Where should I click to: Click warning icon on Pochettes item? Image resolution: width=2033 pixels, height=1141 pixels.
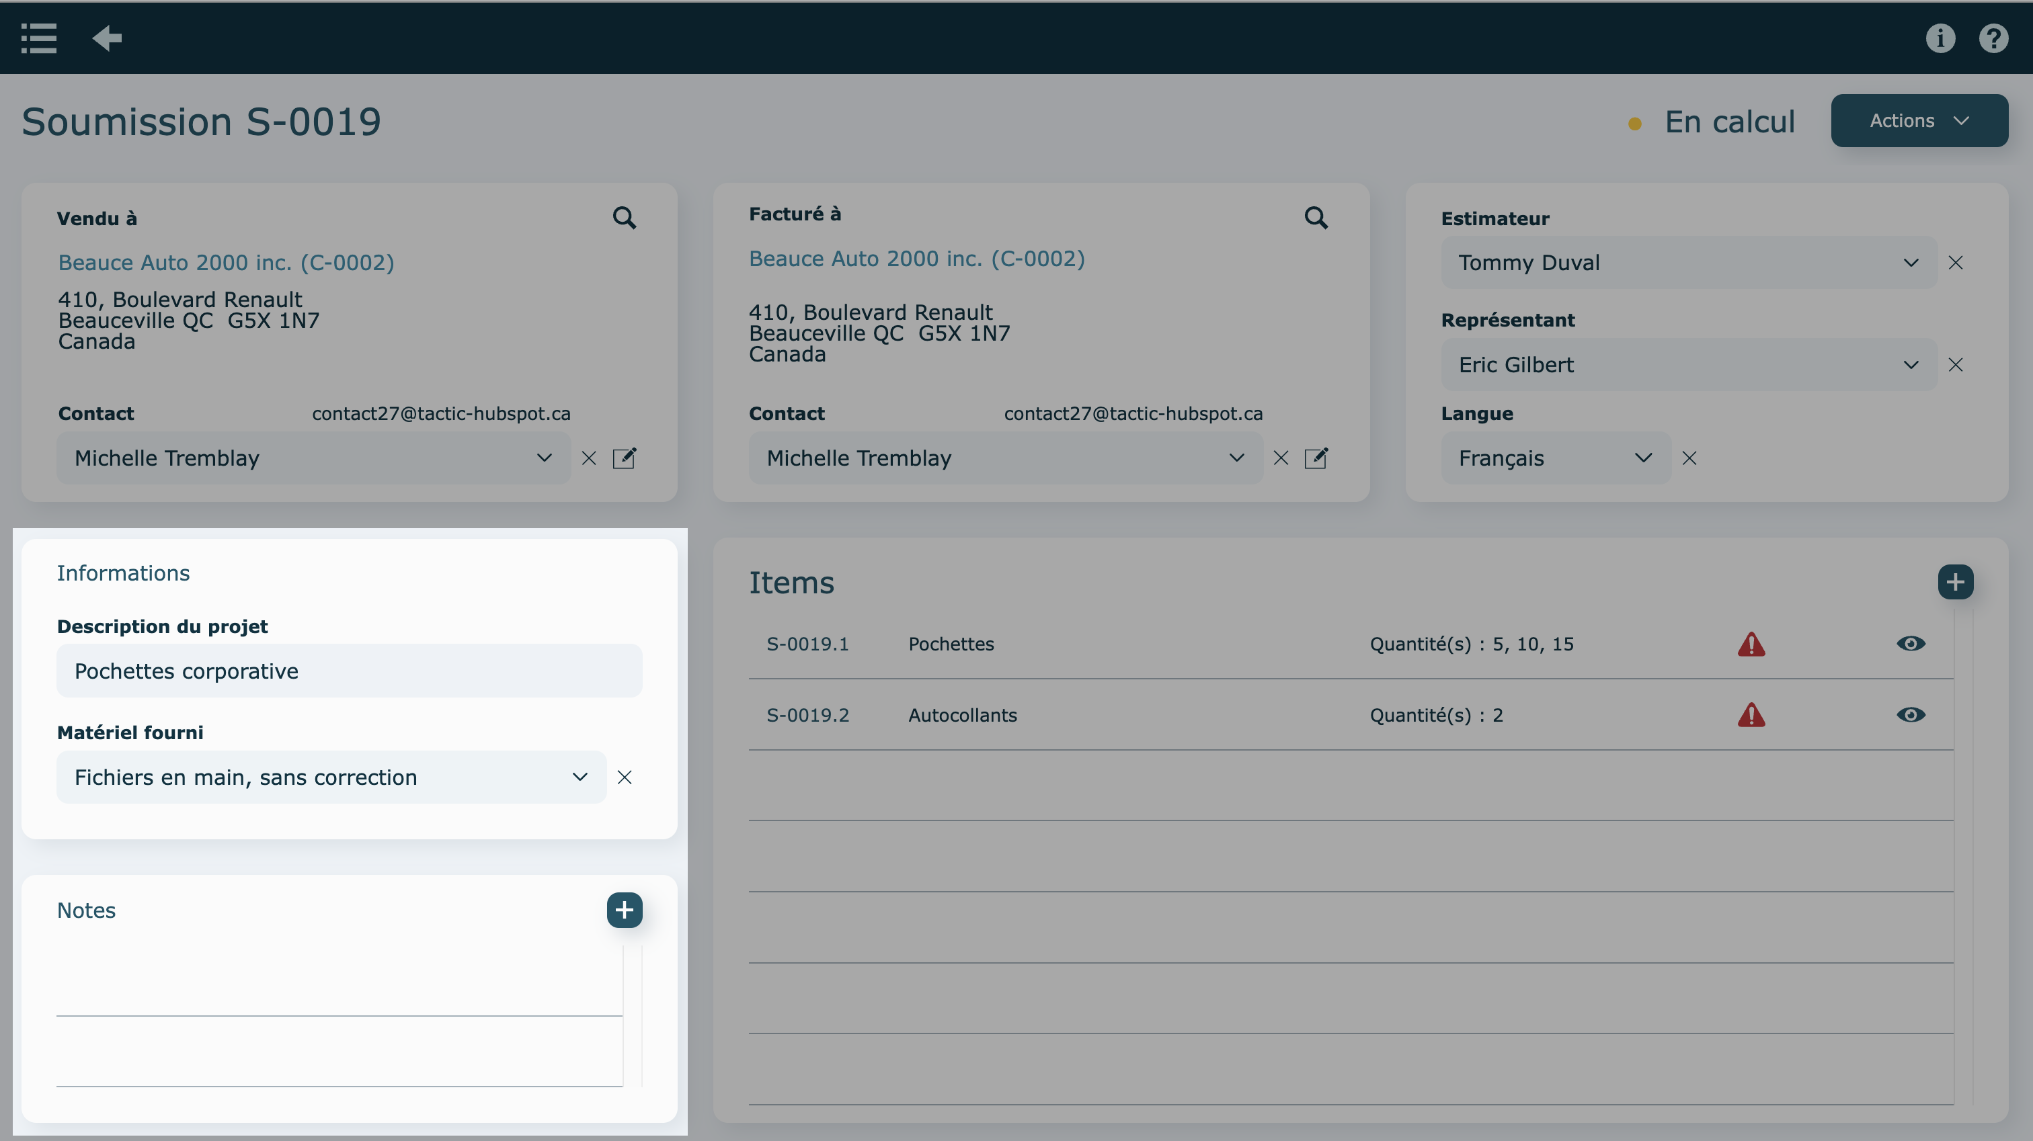[x=1751, y=644]
